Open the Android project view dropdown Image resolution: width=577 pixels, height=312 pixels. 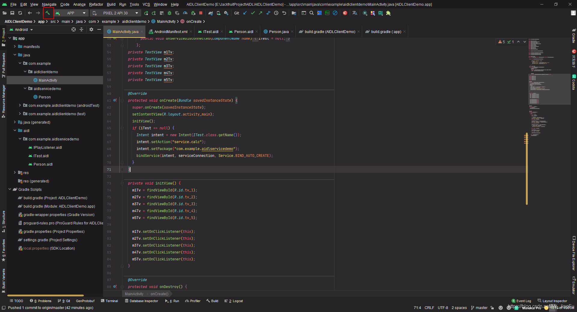(21, 30)
